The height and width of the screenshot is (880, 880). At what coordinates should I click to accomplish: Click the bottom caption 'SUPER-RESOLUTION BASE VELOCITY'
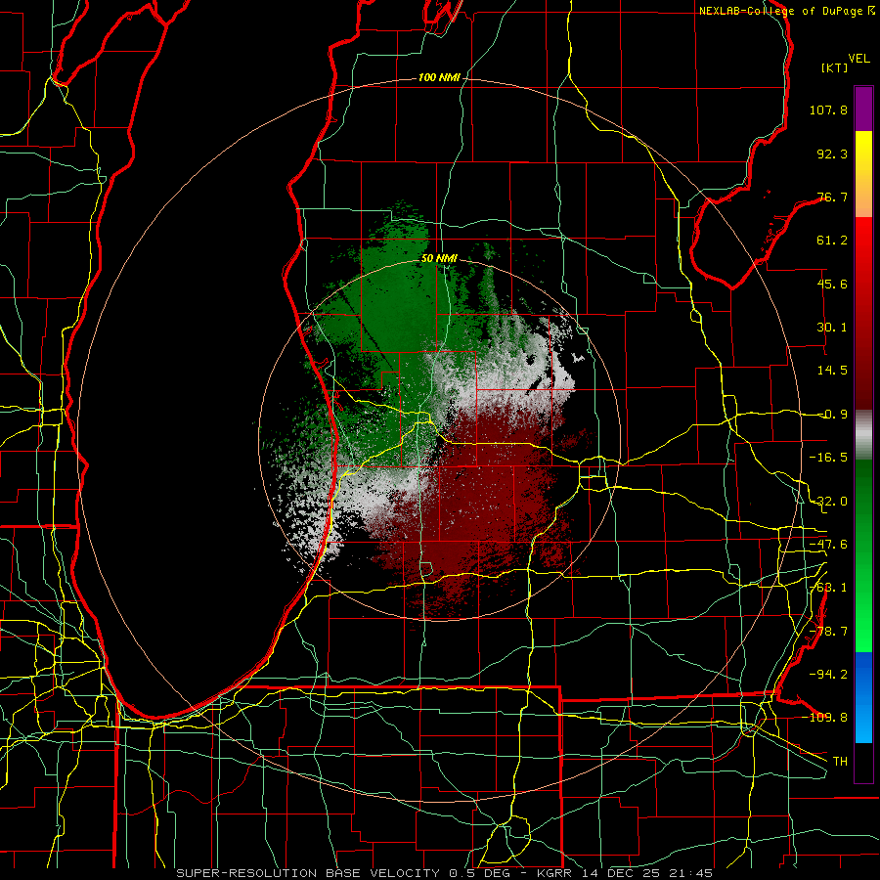(308, 873)
